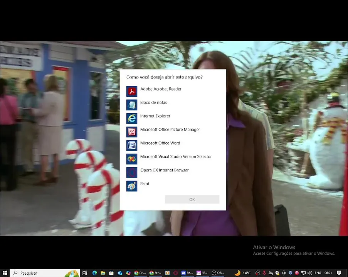Image resolution: width=348 pixels, height=277 pixels.
Task: Select the Adobe Acrobat Reader icon
Action: 132,91
